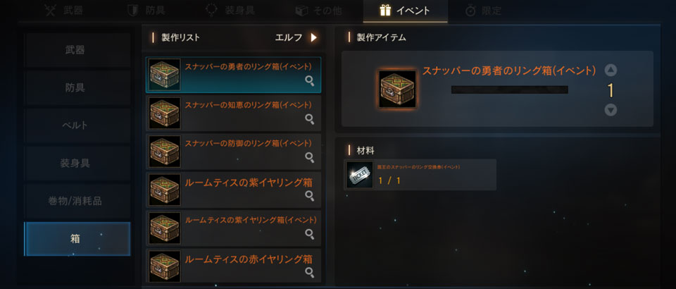The image size is (676, 289).
Task: Inspect スナッパーの勇者のリング箱 with its magnifier icon
Action: 309,80
